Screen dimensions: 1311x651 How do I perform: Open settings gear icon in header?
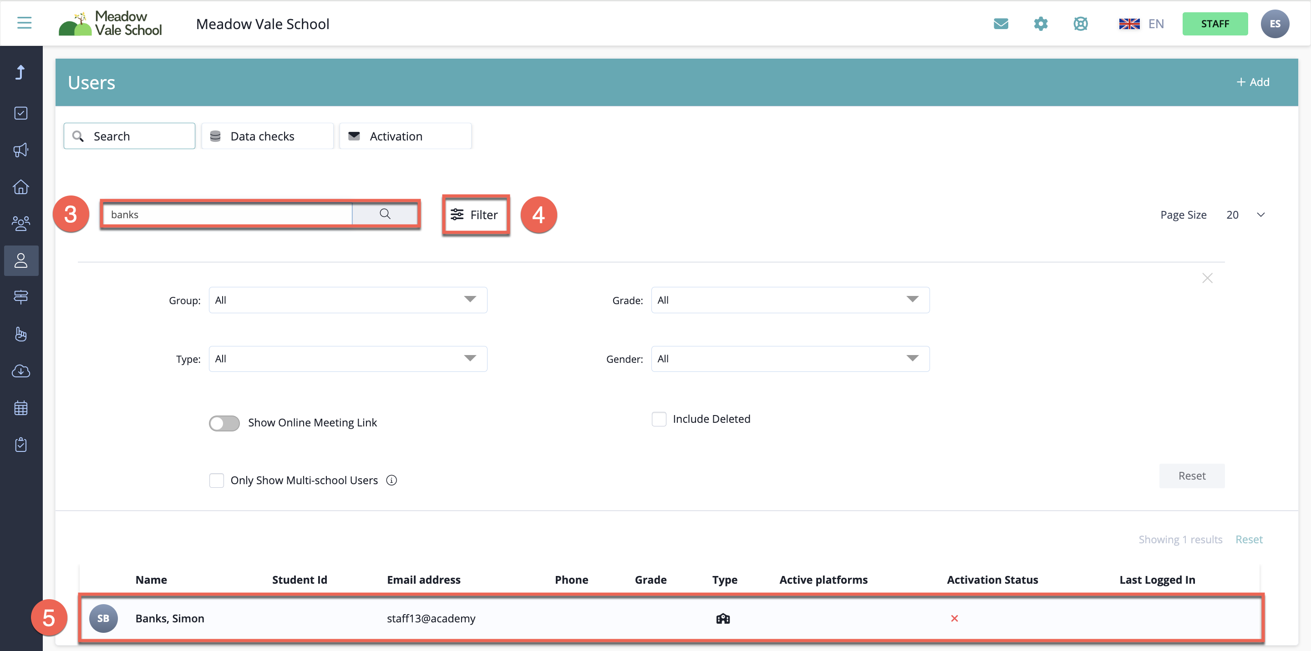coord(1040,24)
